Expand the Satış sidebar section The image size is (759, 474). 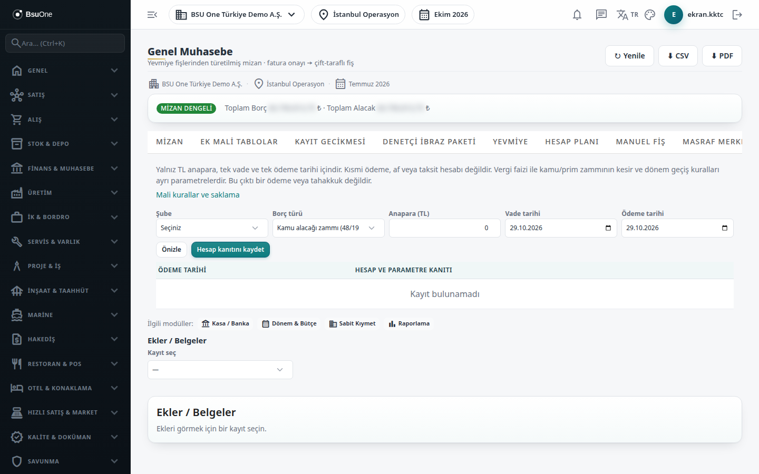65,95
